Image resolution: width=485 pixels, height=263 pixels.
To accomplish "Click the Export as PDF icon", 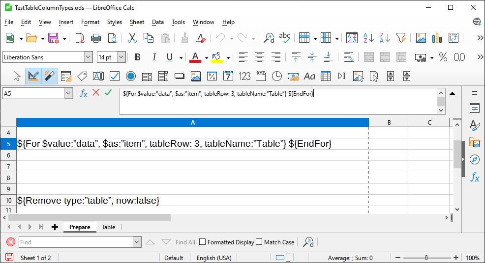I will (x=80, y=38).
